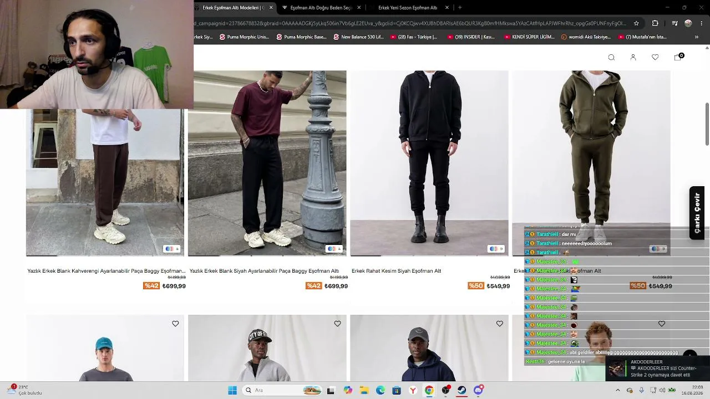The height and width of the screenshot is (399, 710).
Task: Select color options badge on black hoodie set
Action: coord(496,249)
